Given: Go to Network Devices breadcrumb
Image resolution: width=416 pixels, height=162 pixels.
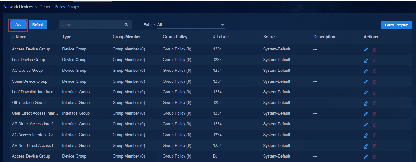Looking at the screenshot, I should (18, 7).
